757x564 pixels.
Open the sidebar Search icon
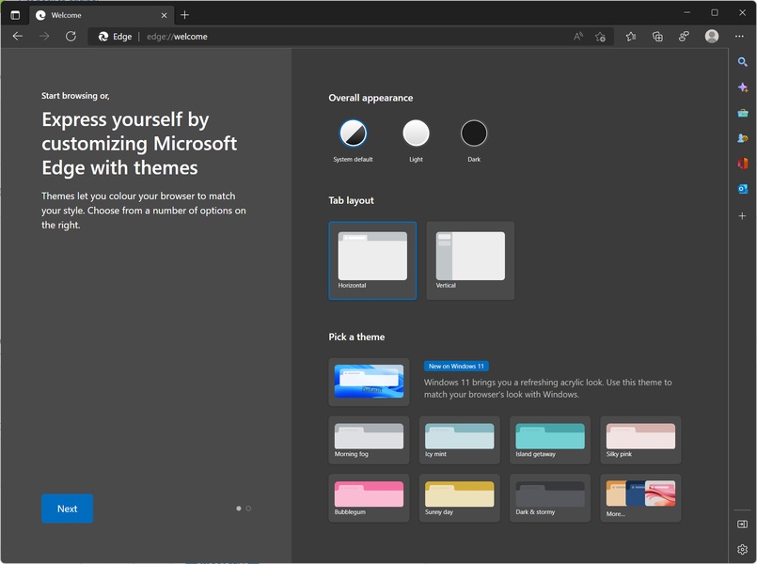pyautogui.click(x=742, y=62)
